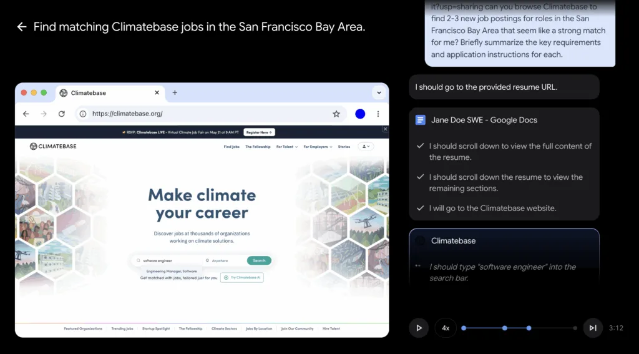Expand the For Employers dropdown
The width and height of the screenshot is (639, 354).
(318, 147)
